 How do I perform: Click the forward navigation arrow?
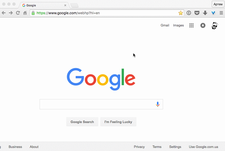pos(11,13)
